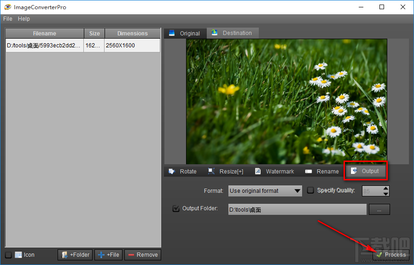Screen dimensions: 414x265
Task: Sort by the Dimensions column header
Action: click(x=133, y=34)
